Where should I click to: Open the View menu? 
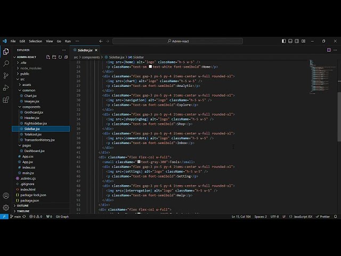50,41
